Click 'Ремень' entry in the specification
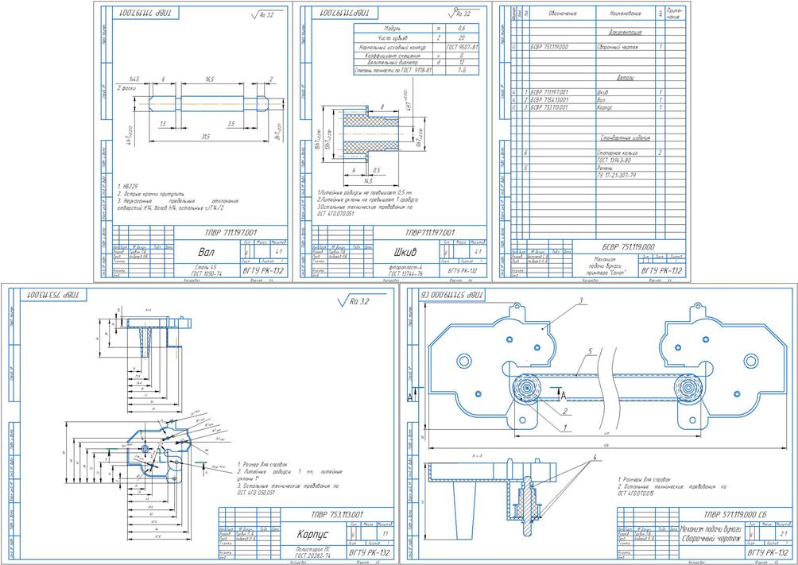798x565 pixels. pos(605,168)
